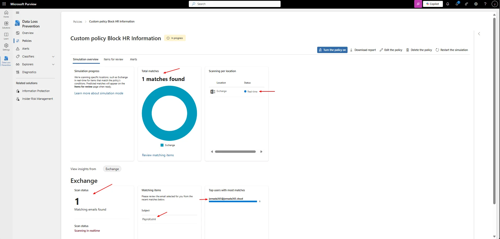Click Delete the policy
The height and width of the screenshot is (239, 500).
[x=419, y=50]
